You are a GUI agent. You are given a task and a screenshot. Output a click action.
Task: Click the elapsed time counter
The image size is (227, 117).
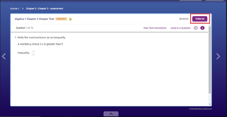pyautogui.click(x=184, y=19)
